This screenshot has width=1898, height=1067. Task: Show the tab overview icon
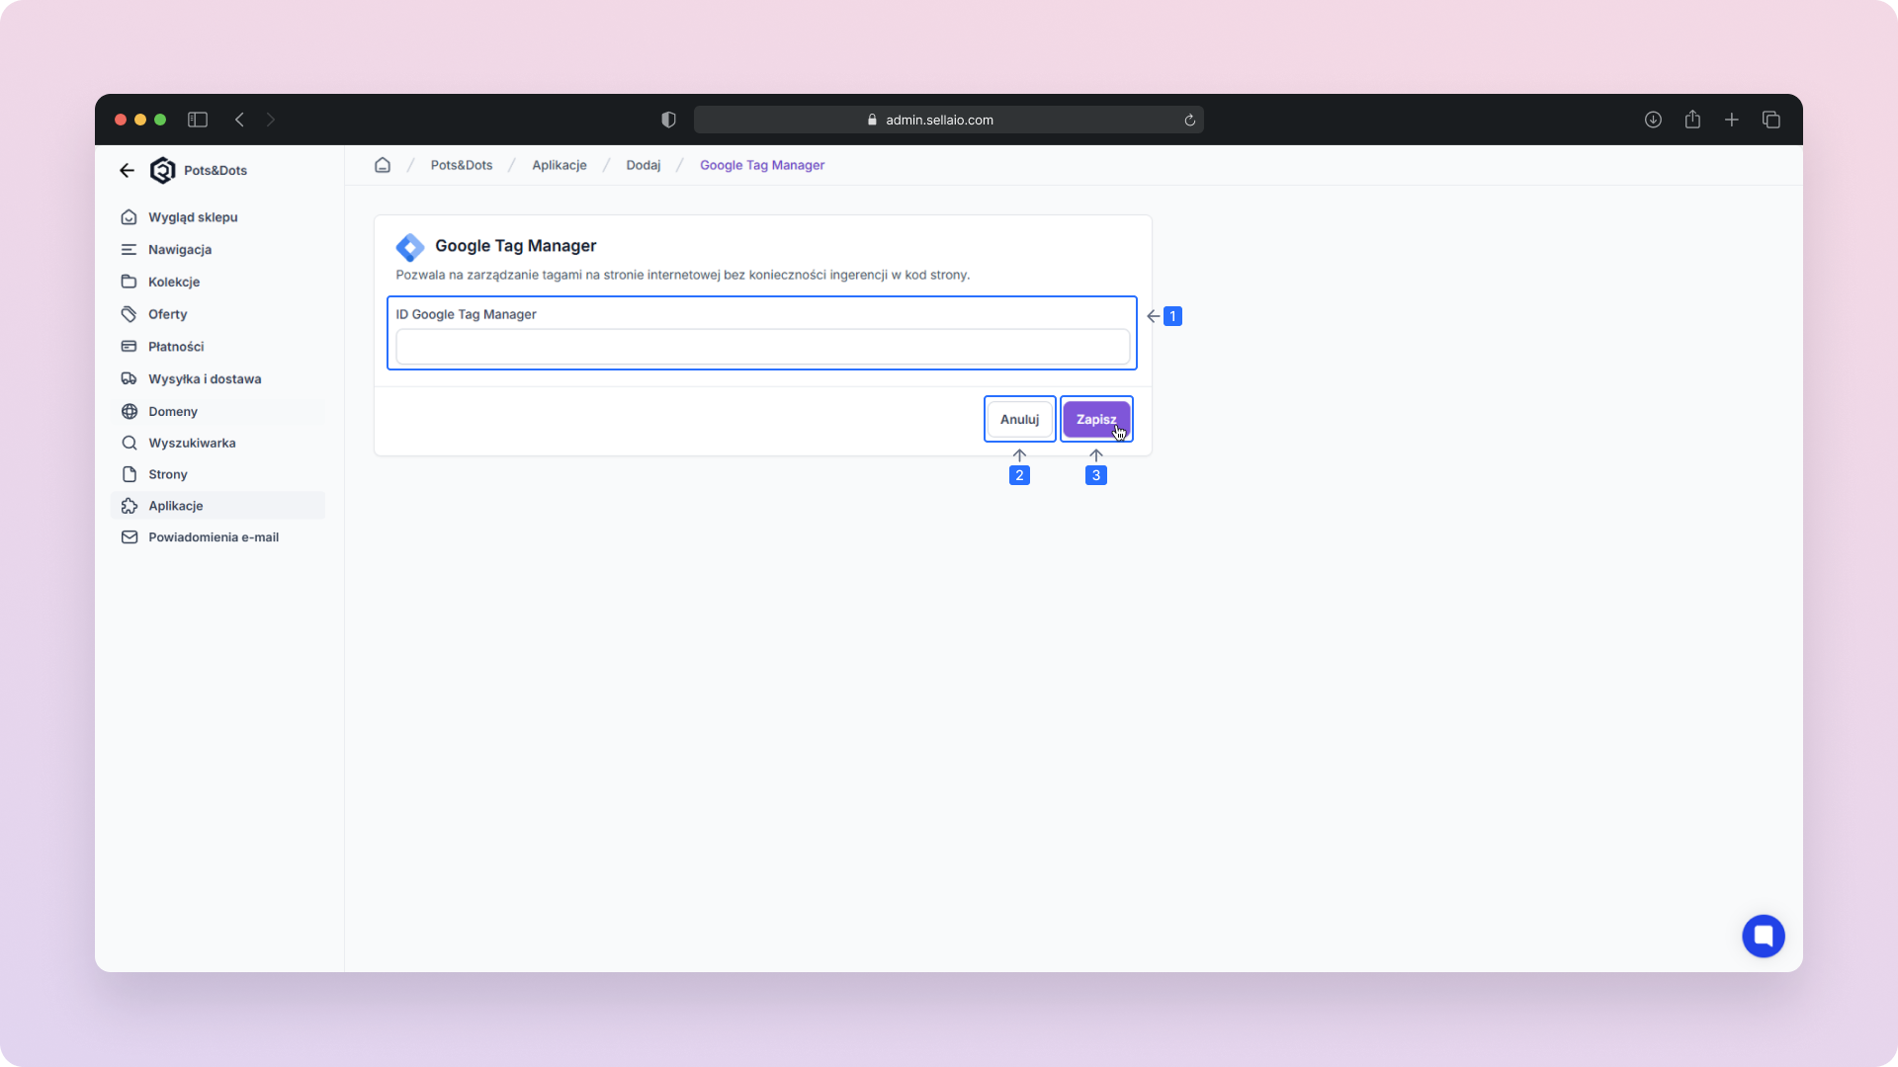[1771, 120]
